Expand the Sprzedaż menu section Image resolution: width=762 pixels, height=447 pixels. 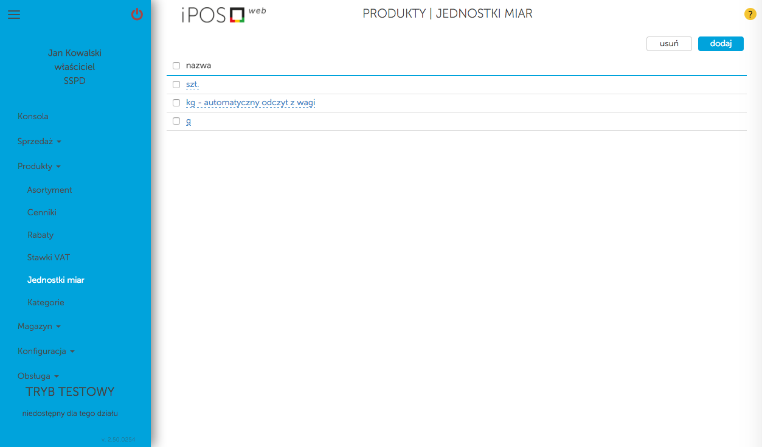[39, 142]
